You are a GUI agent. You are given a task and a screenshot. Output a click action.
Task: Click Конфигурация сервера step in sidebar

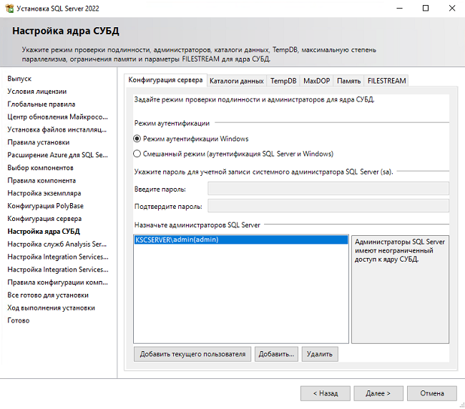click(x=44, y=219)
